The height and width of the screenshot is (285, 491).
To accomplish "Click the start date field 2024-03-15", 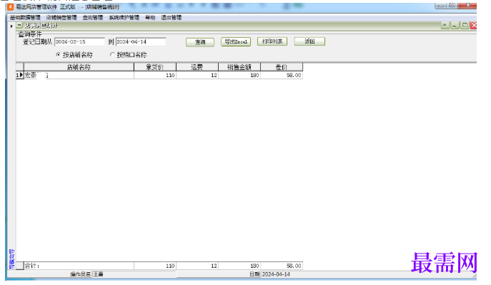I will point(79,42).
